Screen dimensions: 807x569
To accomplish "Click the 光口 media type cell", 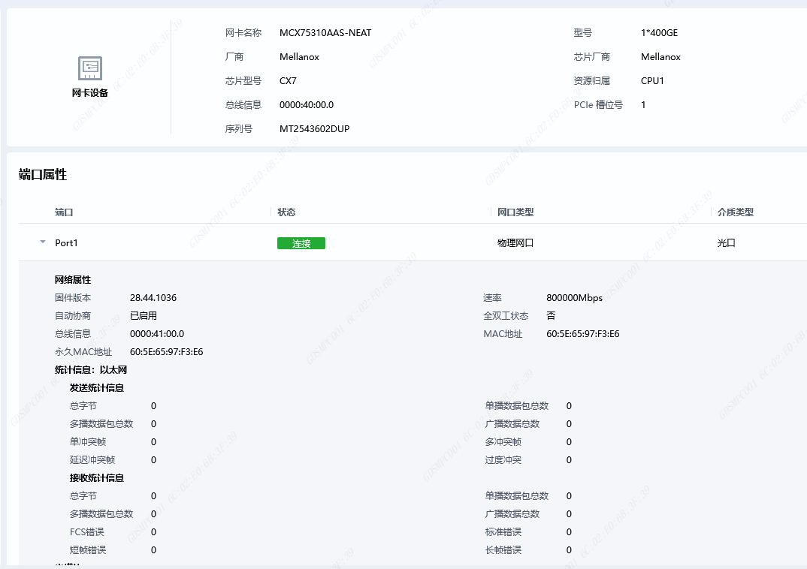I will [726, 243].
